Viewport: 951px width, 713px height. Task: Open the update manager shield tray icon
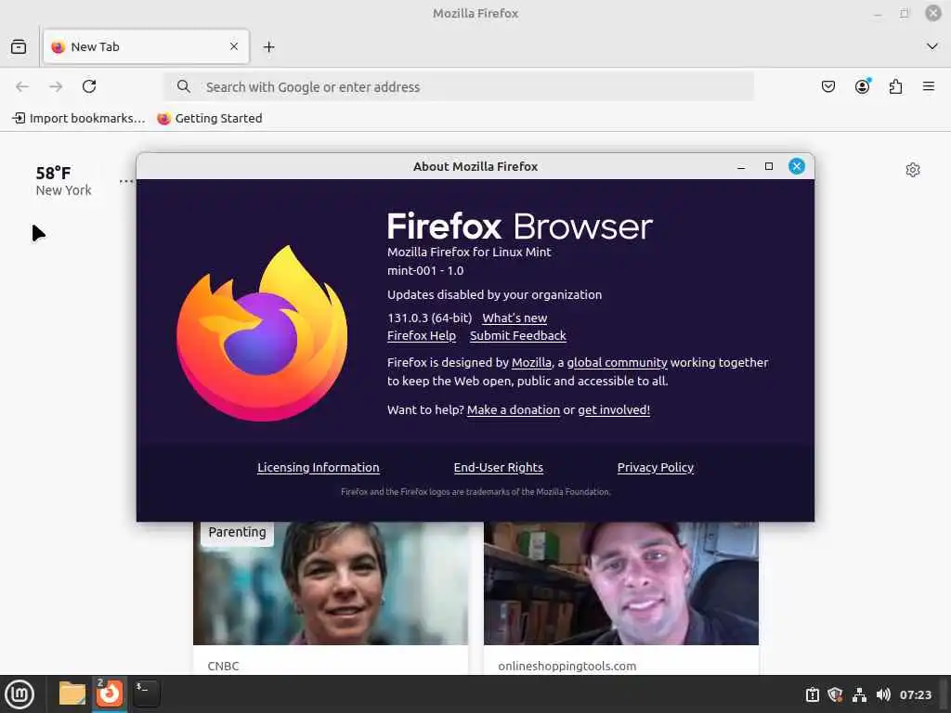click(835, 694)
